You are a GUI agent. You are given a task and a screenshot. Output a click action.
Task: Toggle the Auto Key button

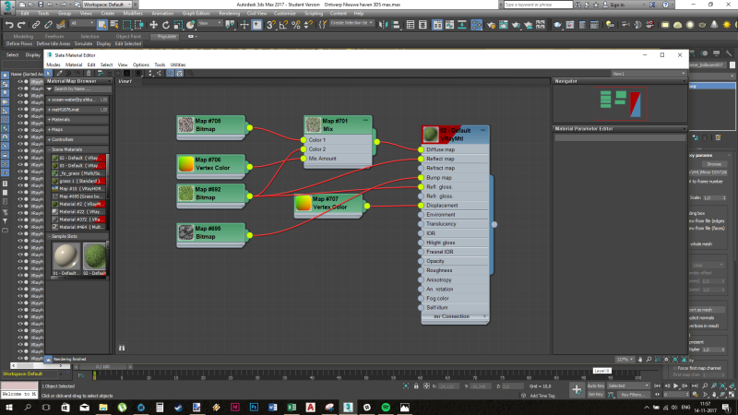[597, 385]
